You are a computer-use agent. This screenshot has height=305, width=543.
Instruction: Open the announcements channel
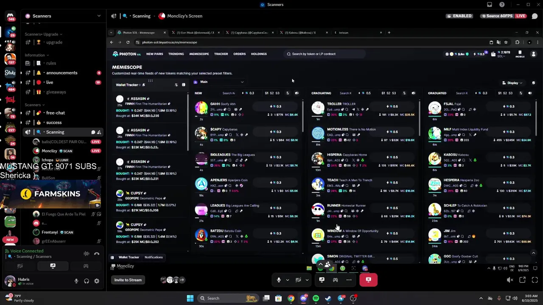pos(62,73)
